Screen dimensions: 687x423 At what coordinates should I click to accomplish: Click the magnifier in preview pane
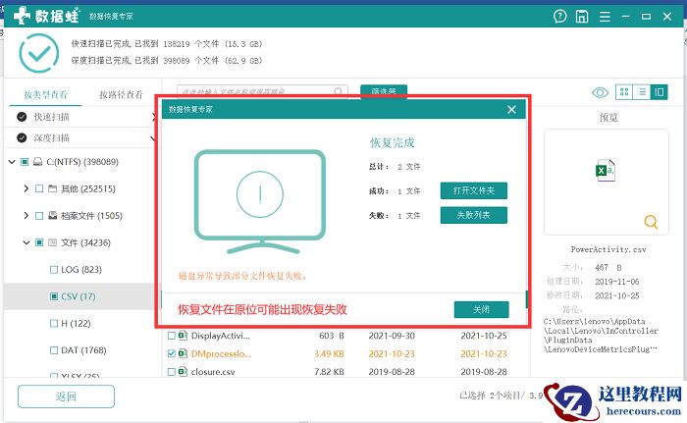click(x=651, y=222)
